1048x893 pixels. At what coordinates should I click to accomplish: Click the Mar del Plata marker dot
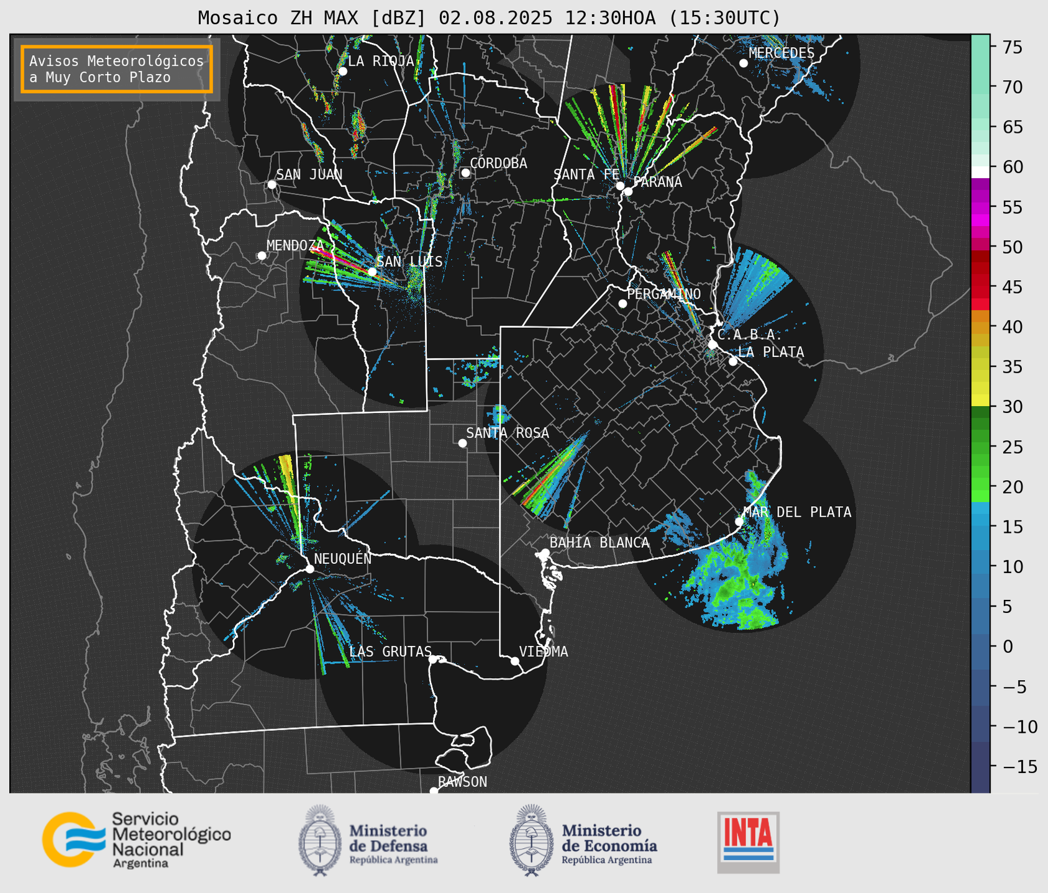click(739, 522)
